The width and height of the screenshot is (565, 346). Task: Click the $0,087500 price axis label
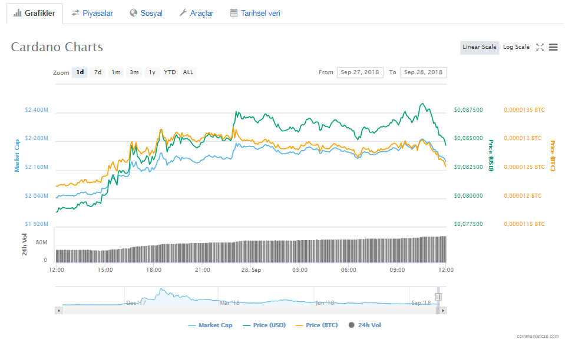(x=468, y=110)
